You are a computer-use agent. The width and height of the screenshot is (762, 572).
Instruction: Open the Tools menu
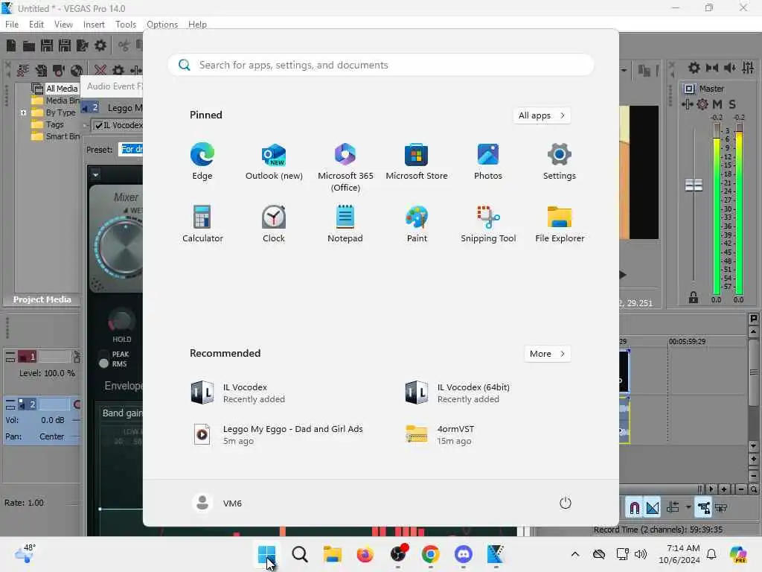tap(125, 25)
